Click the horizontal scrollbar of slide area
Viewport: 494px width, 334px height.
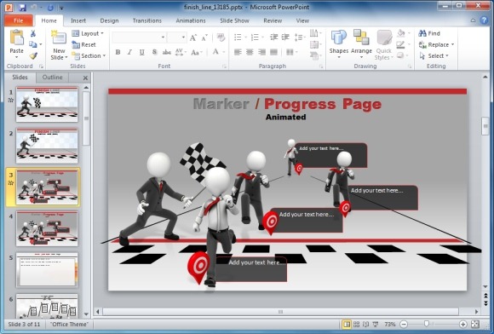(280, 312)
